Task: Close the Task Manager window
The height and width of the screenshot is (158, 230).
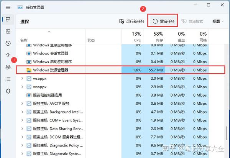Action: 222,5
